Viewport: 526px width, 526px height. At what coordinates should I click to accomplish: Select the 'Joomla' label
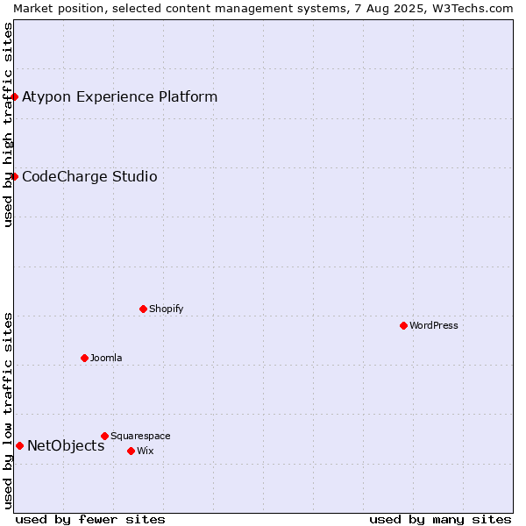point(106,358)
